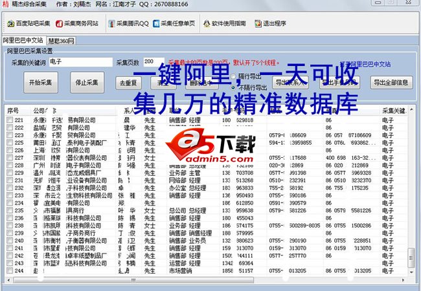This screenshot has width=421, height=291.
Task: Select row number 238
Action: [x=19, y=226]
